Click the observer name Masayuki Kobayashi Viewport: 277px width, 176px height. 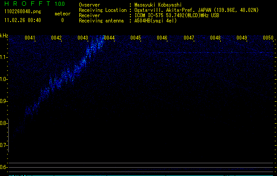(158, 5)
